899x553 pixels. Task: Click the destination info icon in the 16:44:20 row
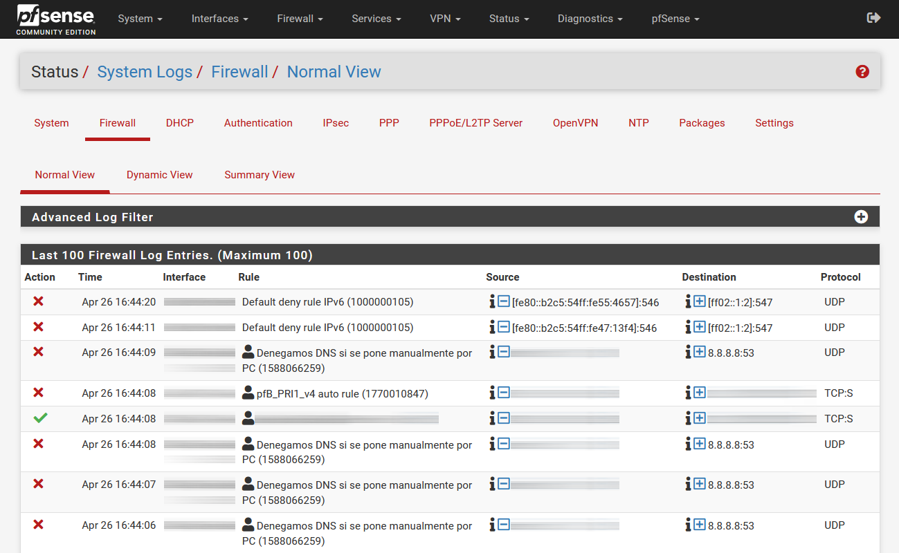point(688,301)
